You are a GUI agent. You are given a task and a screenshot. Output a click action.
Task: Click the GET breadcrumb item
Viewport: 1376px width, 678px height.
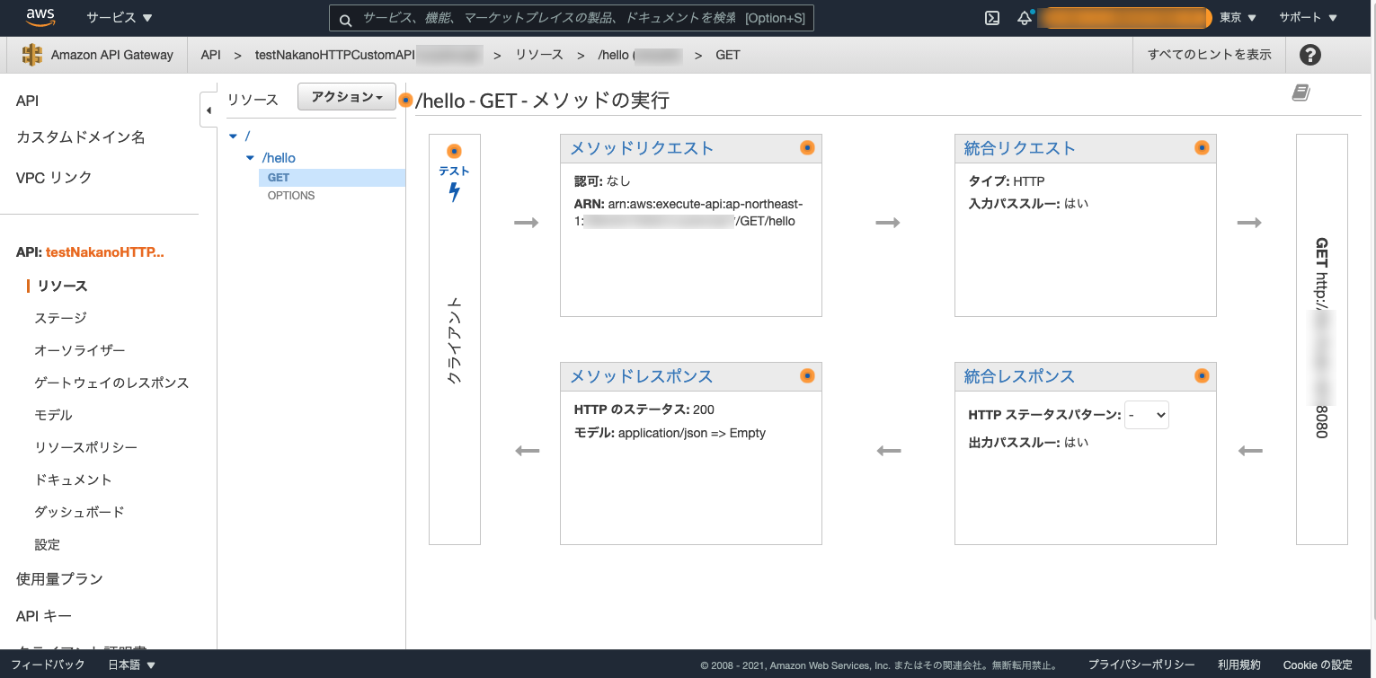728,55
